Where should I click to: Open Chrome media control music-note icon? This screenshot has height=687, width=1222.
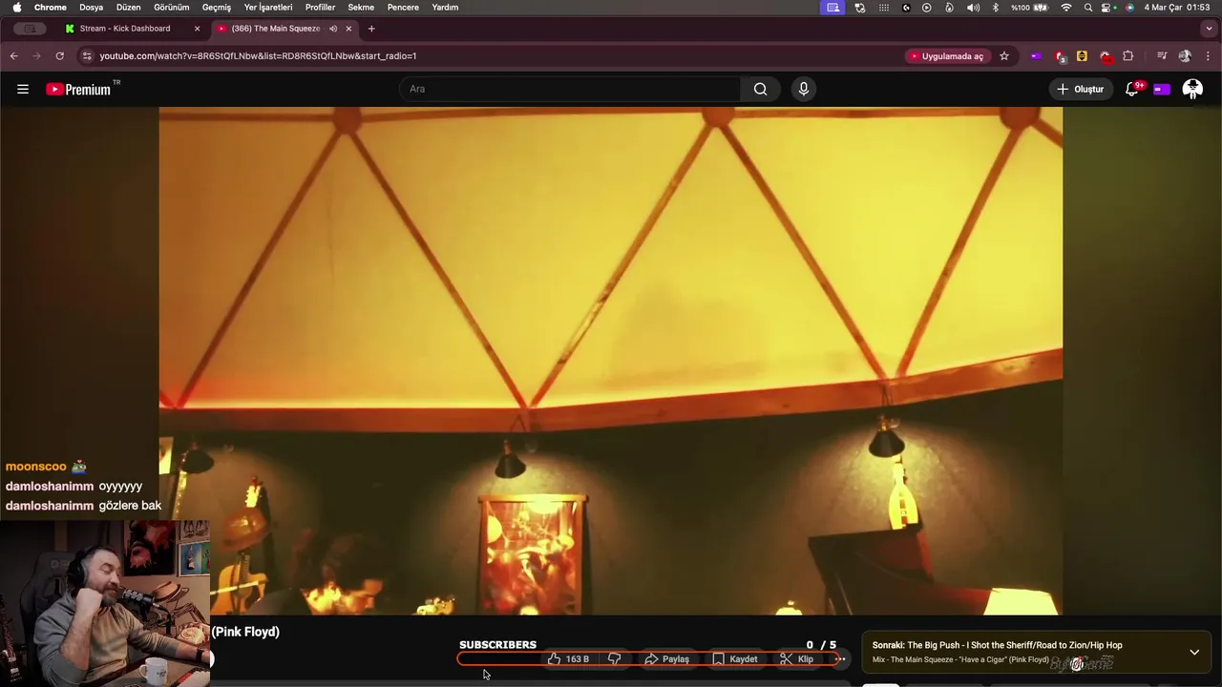click(1162, 56)
